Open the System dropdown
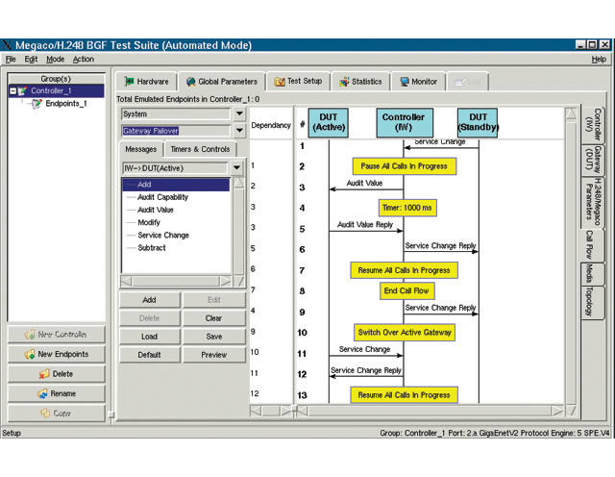615x477 pixels. coord(239,113)
